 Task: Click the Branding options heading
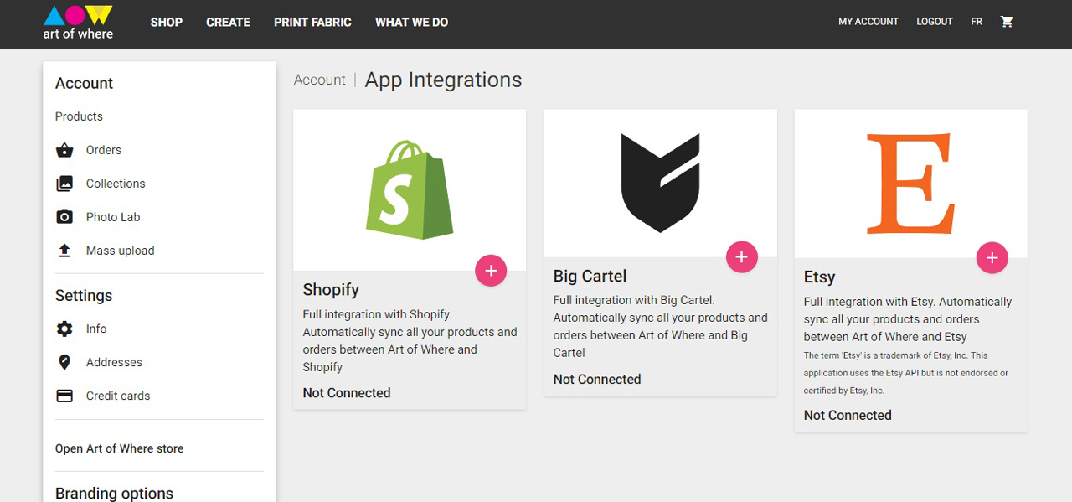(x=114, y=494)
